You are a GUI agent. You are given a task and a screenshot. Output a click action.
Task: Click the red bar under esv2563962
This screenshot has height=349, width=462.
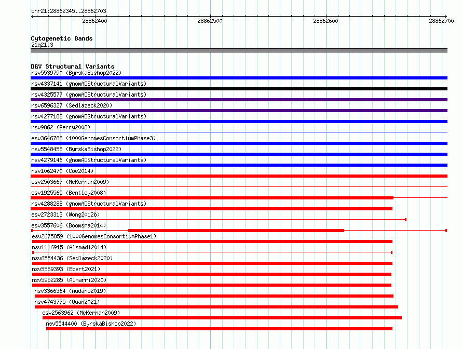(222, 318)
